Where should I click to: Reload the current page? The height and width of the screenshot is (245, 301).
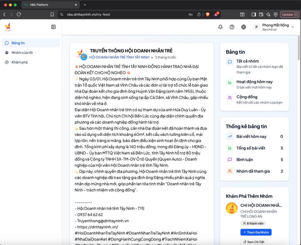19,14
